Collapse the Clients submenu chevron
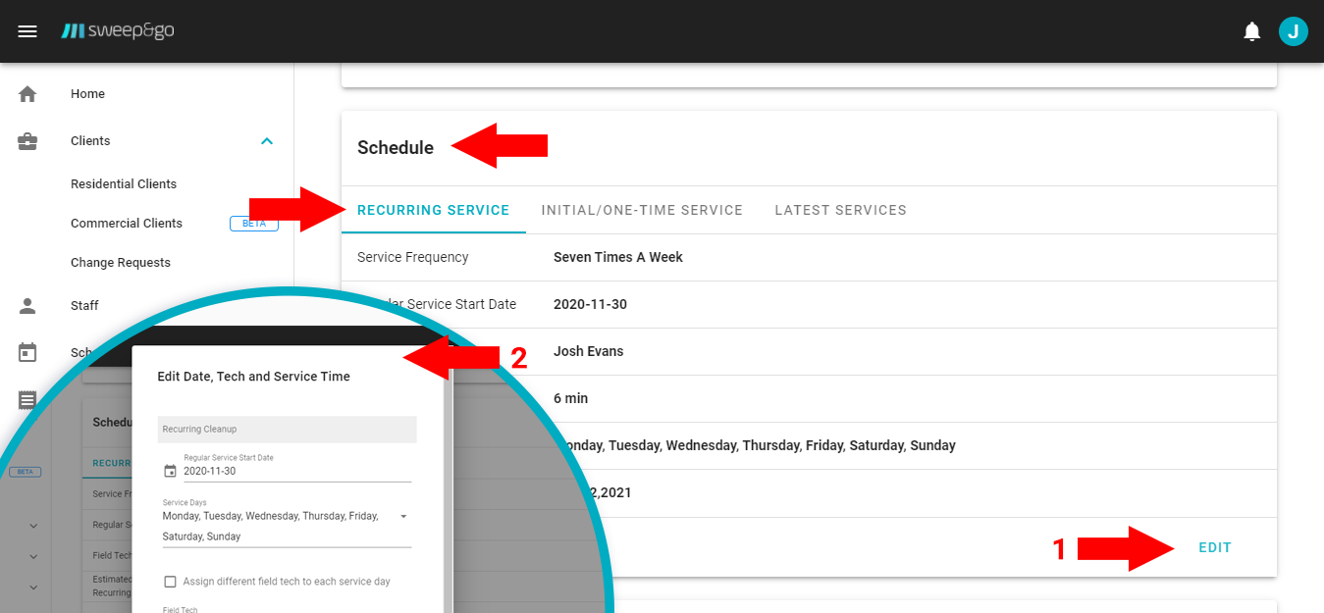 266,141
